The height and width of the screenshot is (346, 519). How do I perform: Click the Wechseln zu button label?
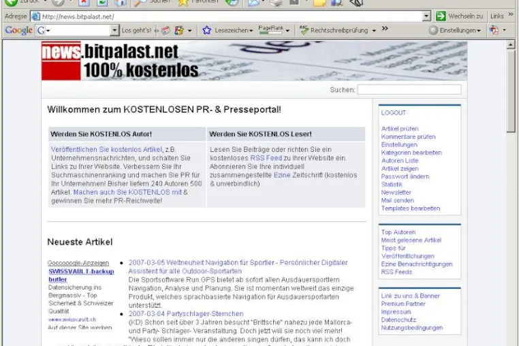[465, 16]
